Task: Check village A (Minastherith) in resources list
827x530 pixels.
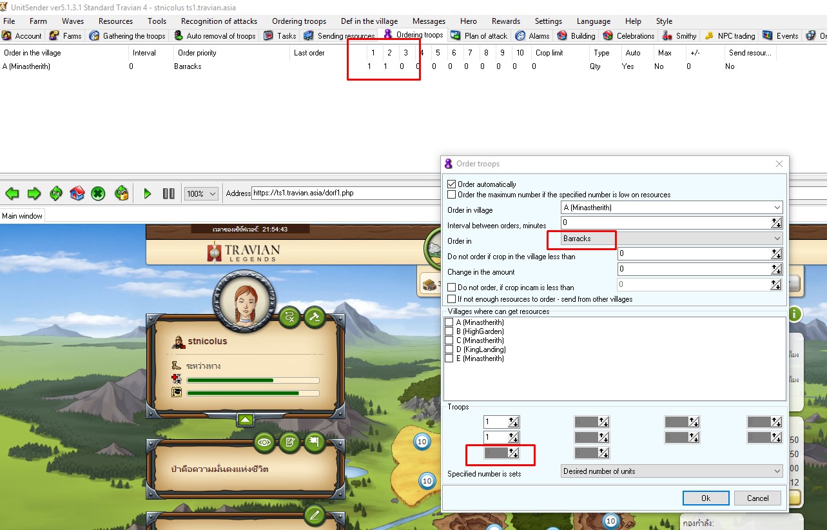Action: click(449, 322)
